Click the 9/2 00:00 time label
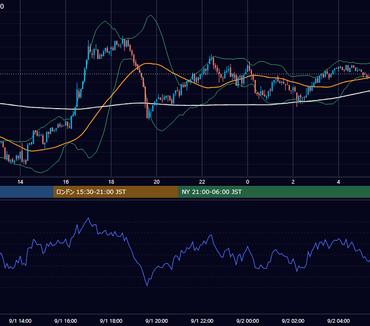Image resolution: width=370 pixels, height=326 pixels. 248,321
